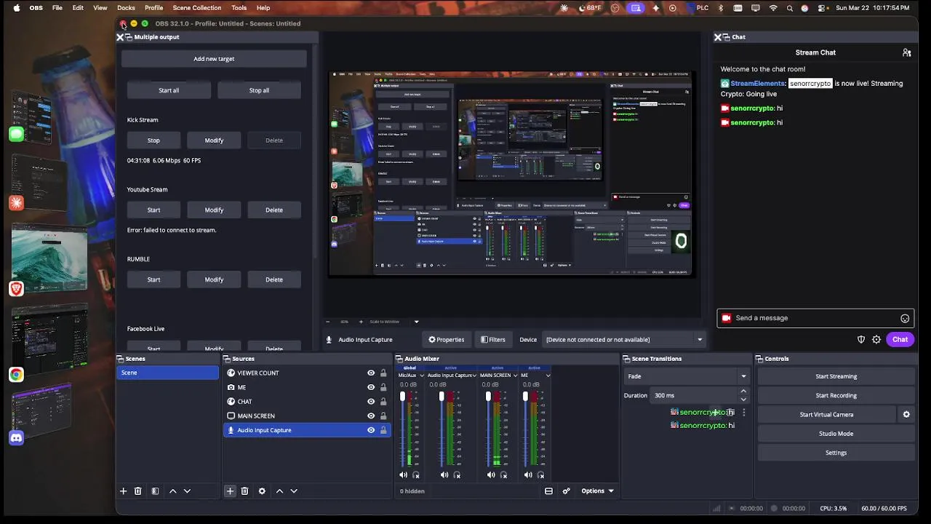Unlock the ME source
Viewport: 931px width, 524px height.
pos(383,387)
